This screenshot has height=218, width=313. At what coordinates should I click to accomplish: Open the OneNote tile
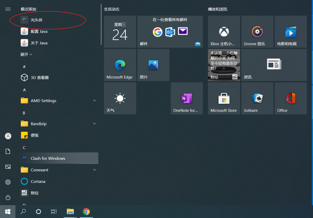coord(187,98)
